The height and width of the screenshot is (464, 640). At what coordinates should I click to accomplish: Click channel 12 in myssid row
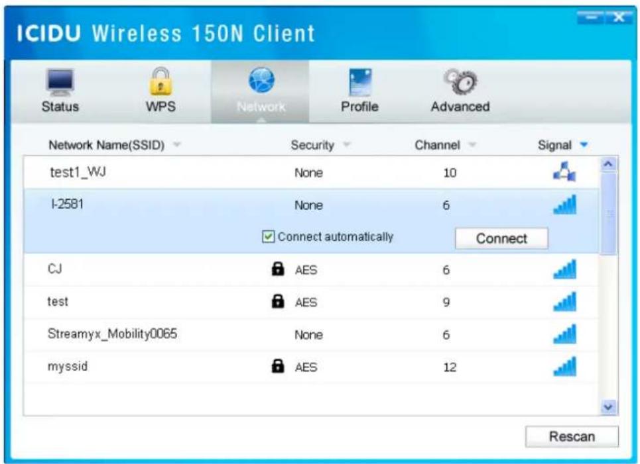coord(450,367)
